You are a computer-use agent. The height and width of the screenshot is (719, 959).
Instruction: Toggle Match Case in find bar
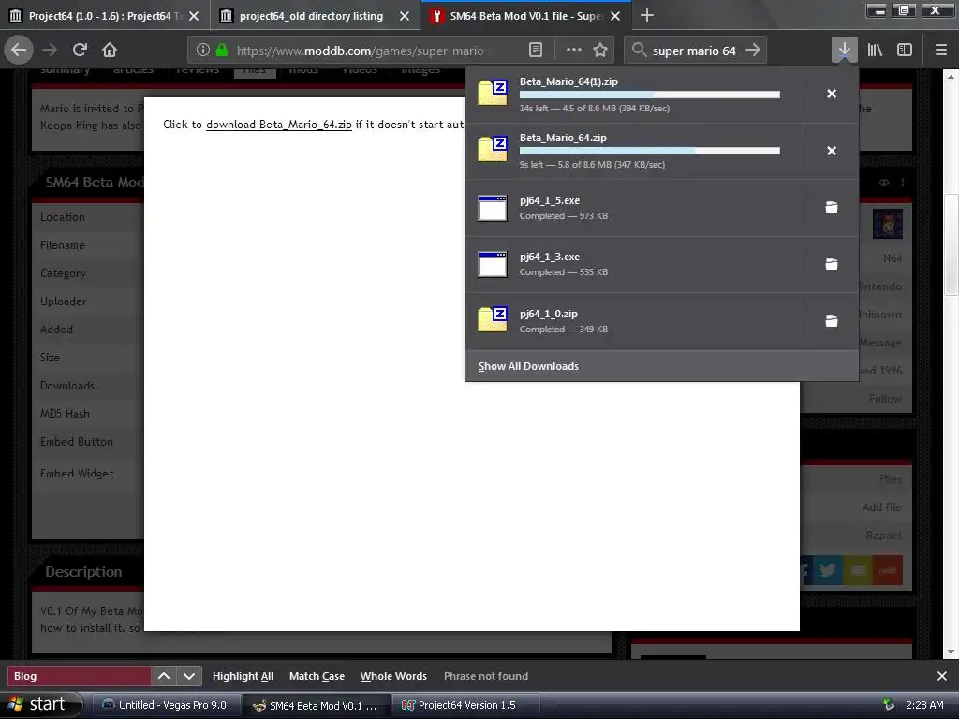(317, 676)
